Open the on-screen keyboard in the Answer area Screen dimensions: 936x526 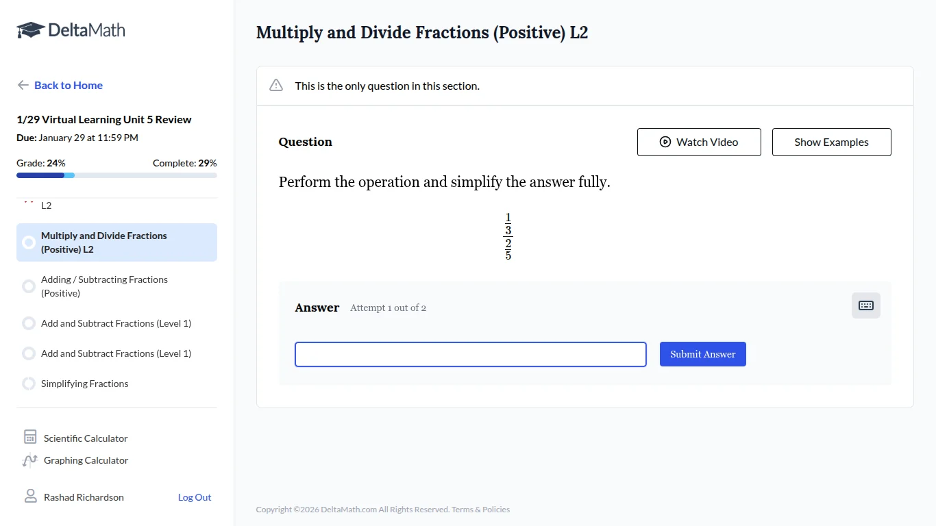(x=865, y=305)
